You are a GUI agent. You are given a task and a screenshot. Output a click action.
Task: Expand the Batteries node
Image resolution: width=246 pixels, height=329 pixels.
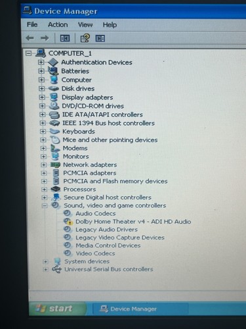(x=41, y=71)
